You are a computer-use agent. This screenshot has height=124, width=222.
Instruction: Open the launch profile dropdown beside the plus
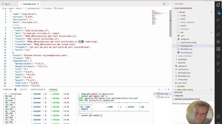coord(162,90)
